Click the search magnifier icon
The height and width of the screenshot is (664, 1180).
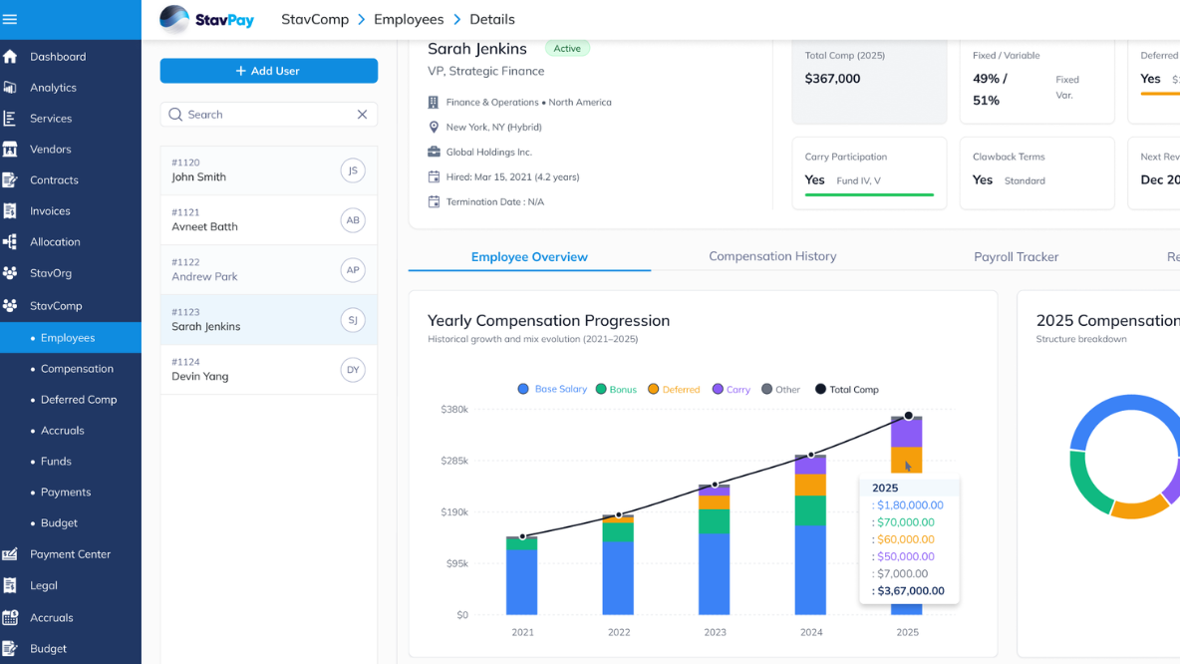coord(175,115)
